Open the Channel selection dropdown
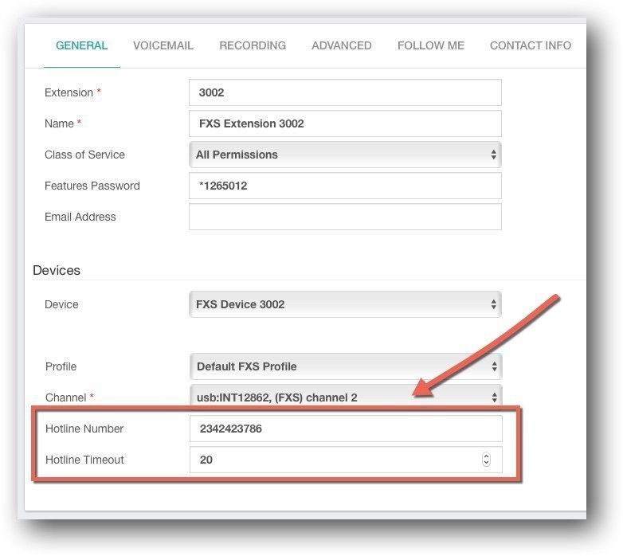623x556 pixels. [346, 396]
